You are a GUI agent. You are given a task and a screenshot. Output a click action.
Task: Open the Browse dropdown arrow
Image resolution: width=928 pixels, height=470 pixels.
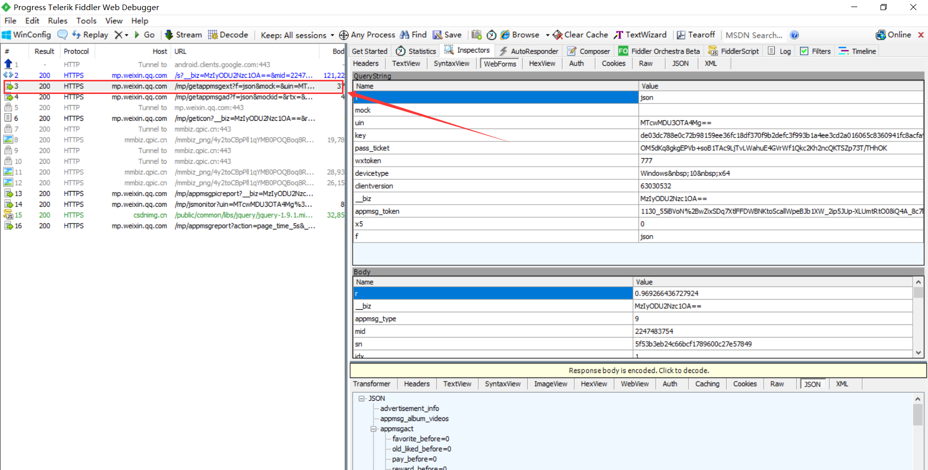pyautogui.click(x=548, y=35)
